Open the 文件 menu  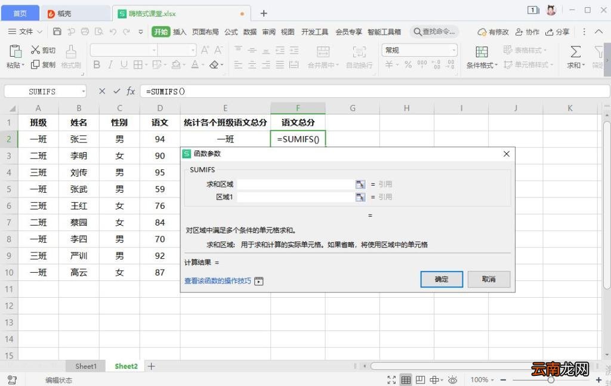point(25,32)
